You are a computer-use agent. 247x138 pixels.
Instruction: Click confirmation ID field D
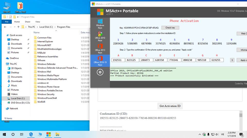pyautogui.click(x=160, y=60)
